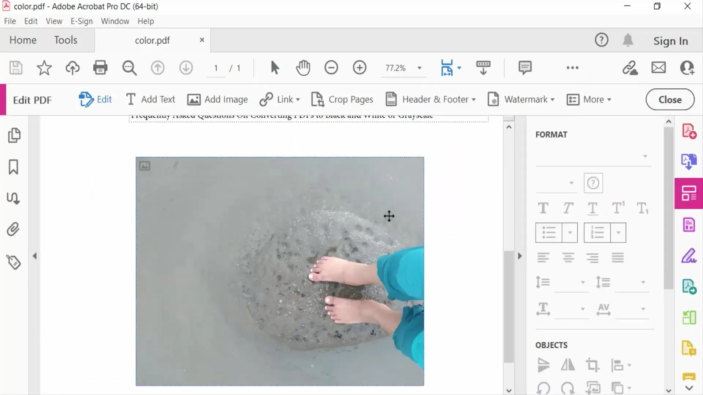Open the Edit menu
This screenshot has width=703, height=395.
tap(31, 21)
